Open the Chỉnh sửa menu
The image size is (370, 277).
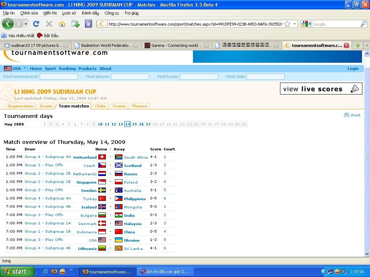[x=29, y=13]
